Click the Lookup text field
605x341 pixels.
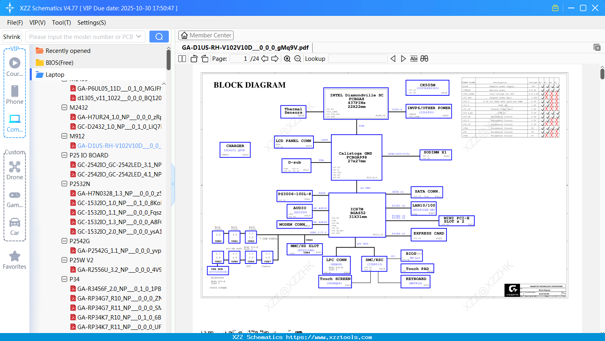358,58
